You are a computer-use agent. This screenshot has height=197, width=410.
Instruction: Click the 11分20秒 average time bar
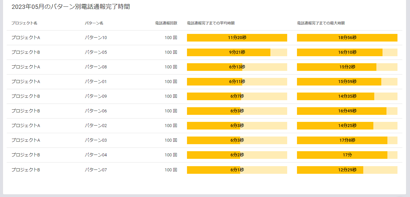pyautogui.click(x=237, y=38)
